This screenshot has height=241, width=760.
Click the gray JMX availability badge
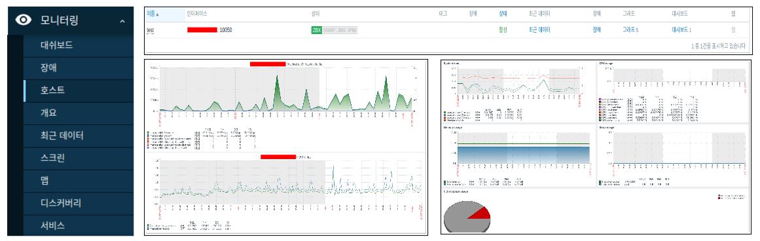pyautogui.click(x=341, y=30)
